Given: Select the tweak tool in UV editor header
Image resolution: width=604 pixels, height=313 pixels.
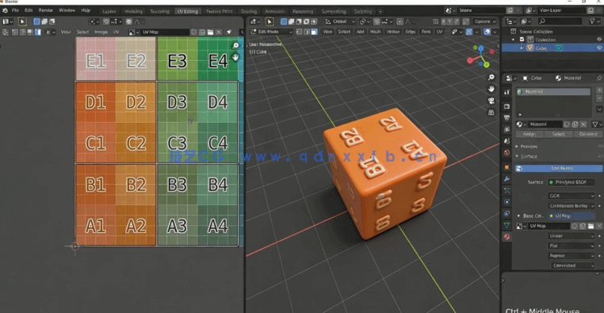Looking at the screenshot, I should point(22,21).
